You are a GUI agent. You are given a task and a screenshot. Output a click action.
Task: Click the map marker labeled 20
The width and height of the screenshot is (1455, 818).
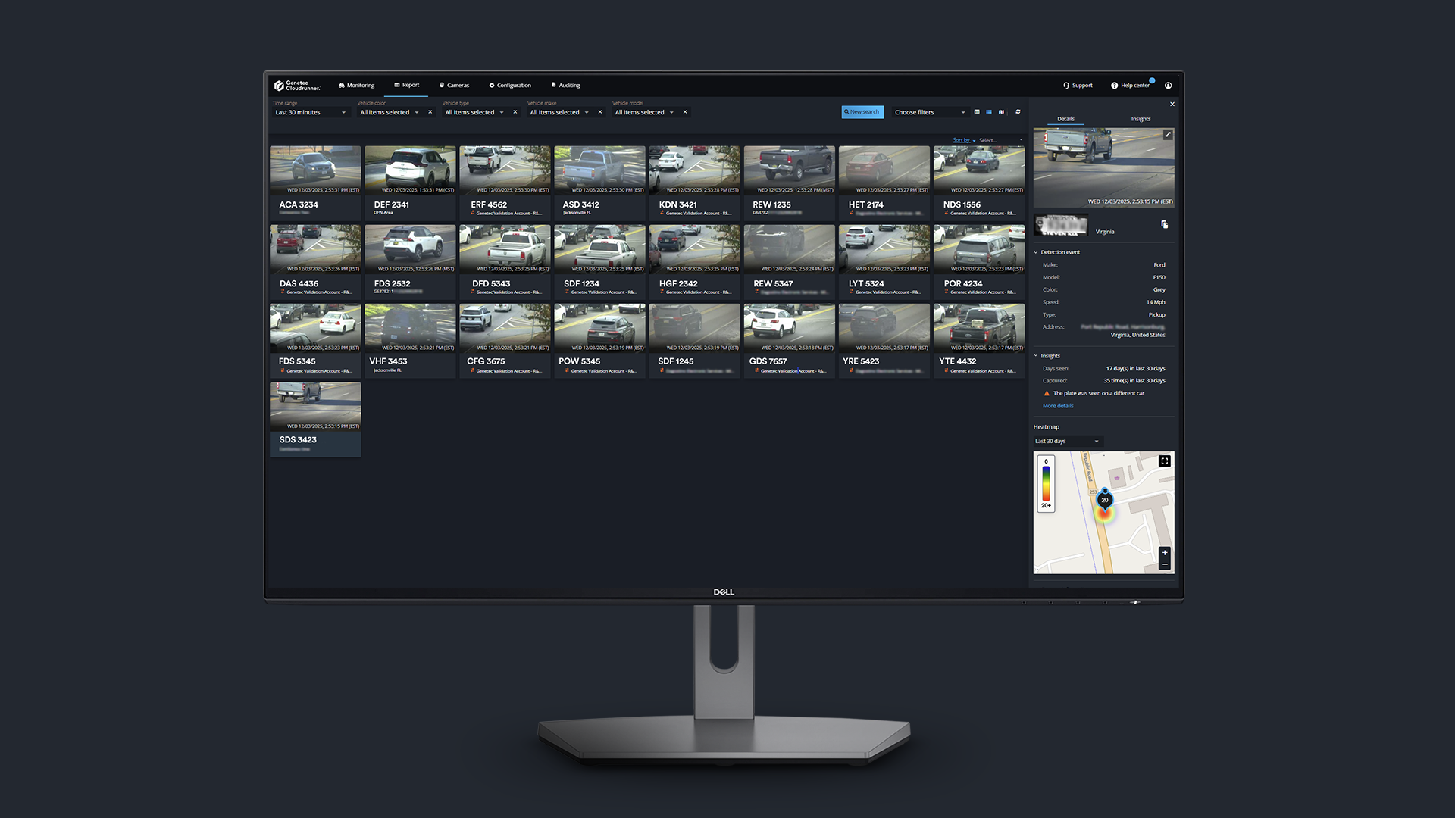(x=1105, y=500)
